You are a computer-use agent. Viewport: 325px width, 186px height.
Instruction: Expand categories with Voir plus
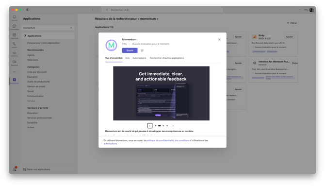(x=31, y=101)
